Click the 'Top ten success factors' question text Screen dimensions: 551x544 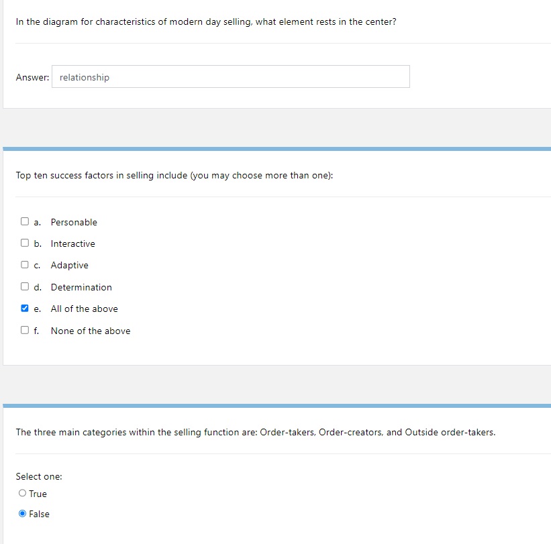click(x=174, y=175)
